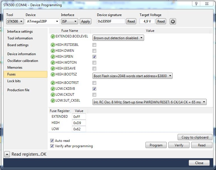The height and width of the screenshot is (170, 216).
Task: Open the Tool dropdown showing STK500
Action: pyautogui.click(x=15, y=21)
